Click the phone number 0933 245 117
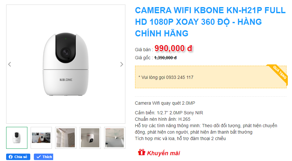The width and height of the screenshot is (292, 161). coord(180,77)
